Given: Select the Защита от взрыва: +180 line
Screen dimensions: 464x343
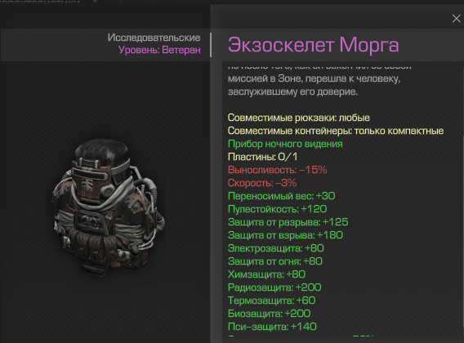Looking at the screenshot, I should tap(285, 235).
